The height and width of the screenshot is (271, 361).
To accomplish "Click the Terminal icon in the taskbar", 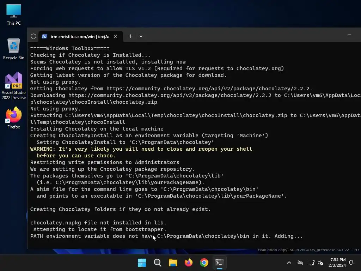I will point(219,263).
